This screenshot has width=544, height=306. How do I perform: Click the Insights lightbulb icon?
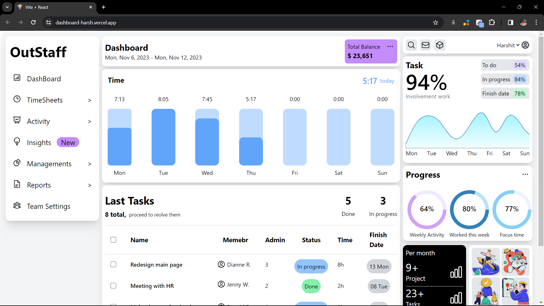[x=17, y=141]
